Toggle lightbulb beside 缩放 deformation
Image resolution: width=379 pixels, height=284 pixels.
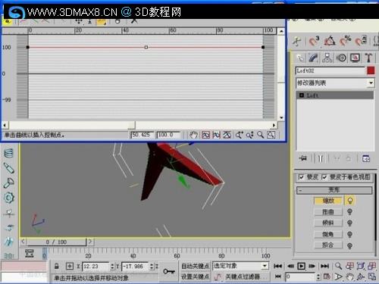pyautogui.click(x=350, y=201)
